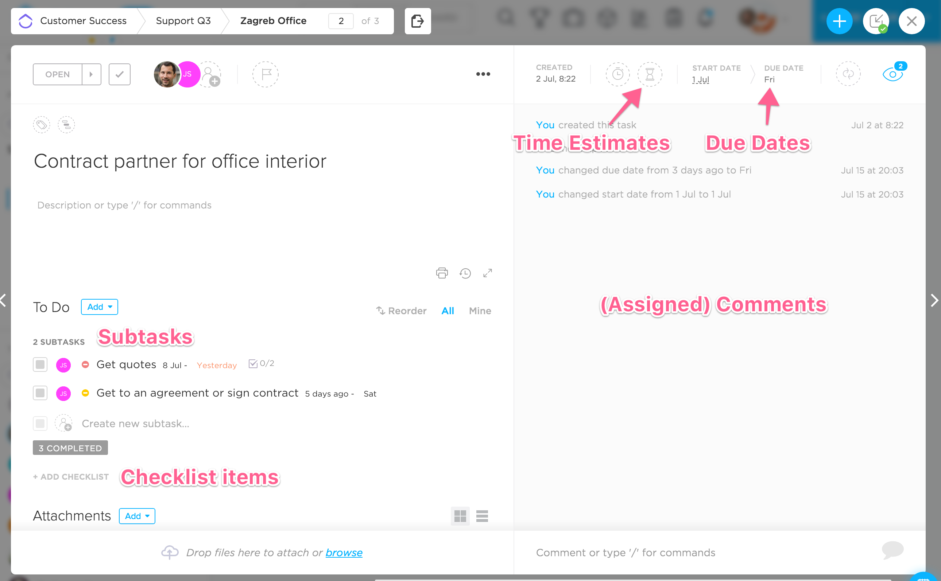Print the task description

442,273
